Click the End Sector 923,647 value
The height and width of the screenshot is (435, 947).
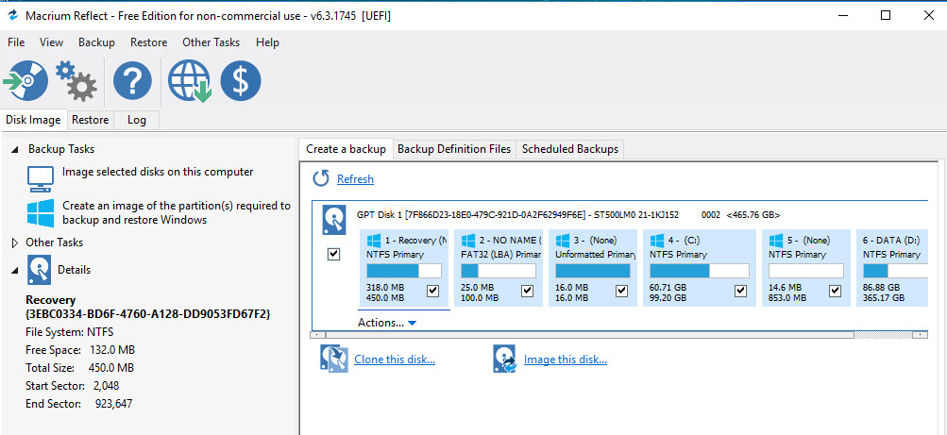tap(113, 404)
